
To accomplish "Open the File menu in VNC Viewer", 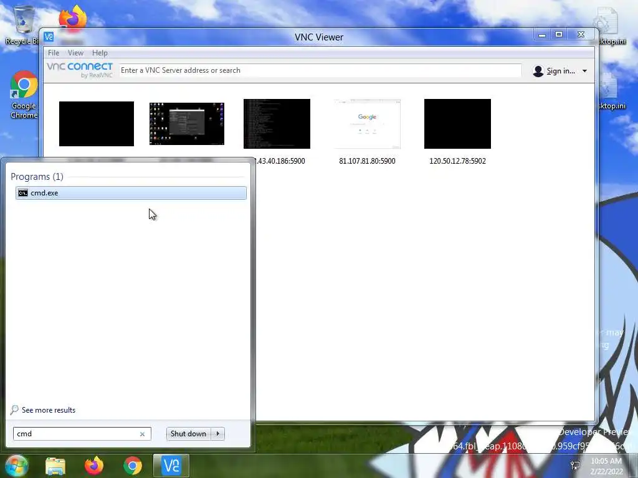I will [54, 53].
